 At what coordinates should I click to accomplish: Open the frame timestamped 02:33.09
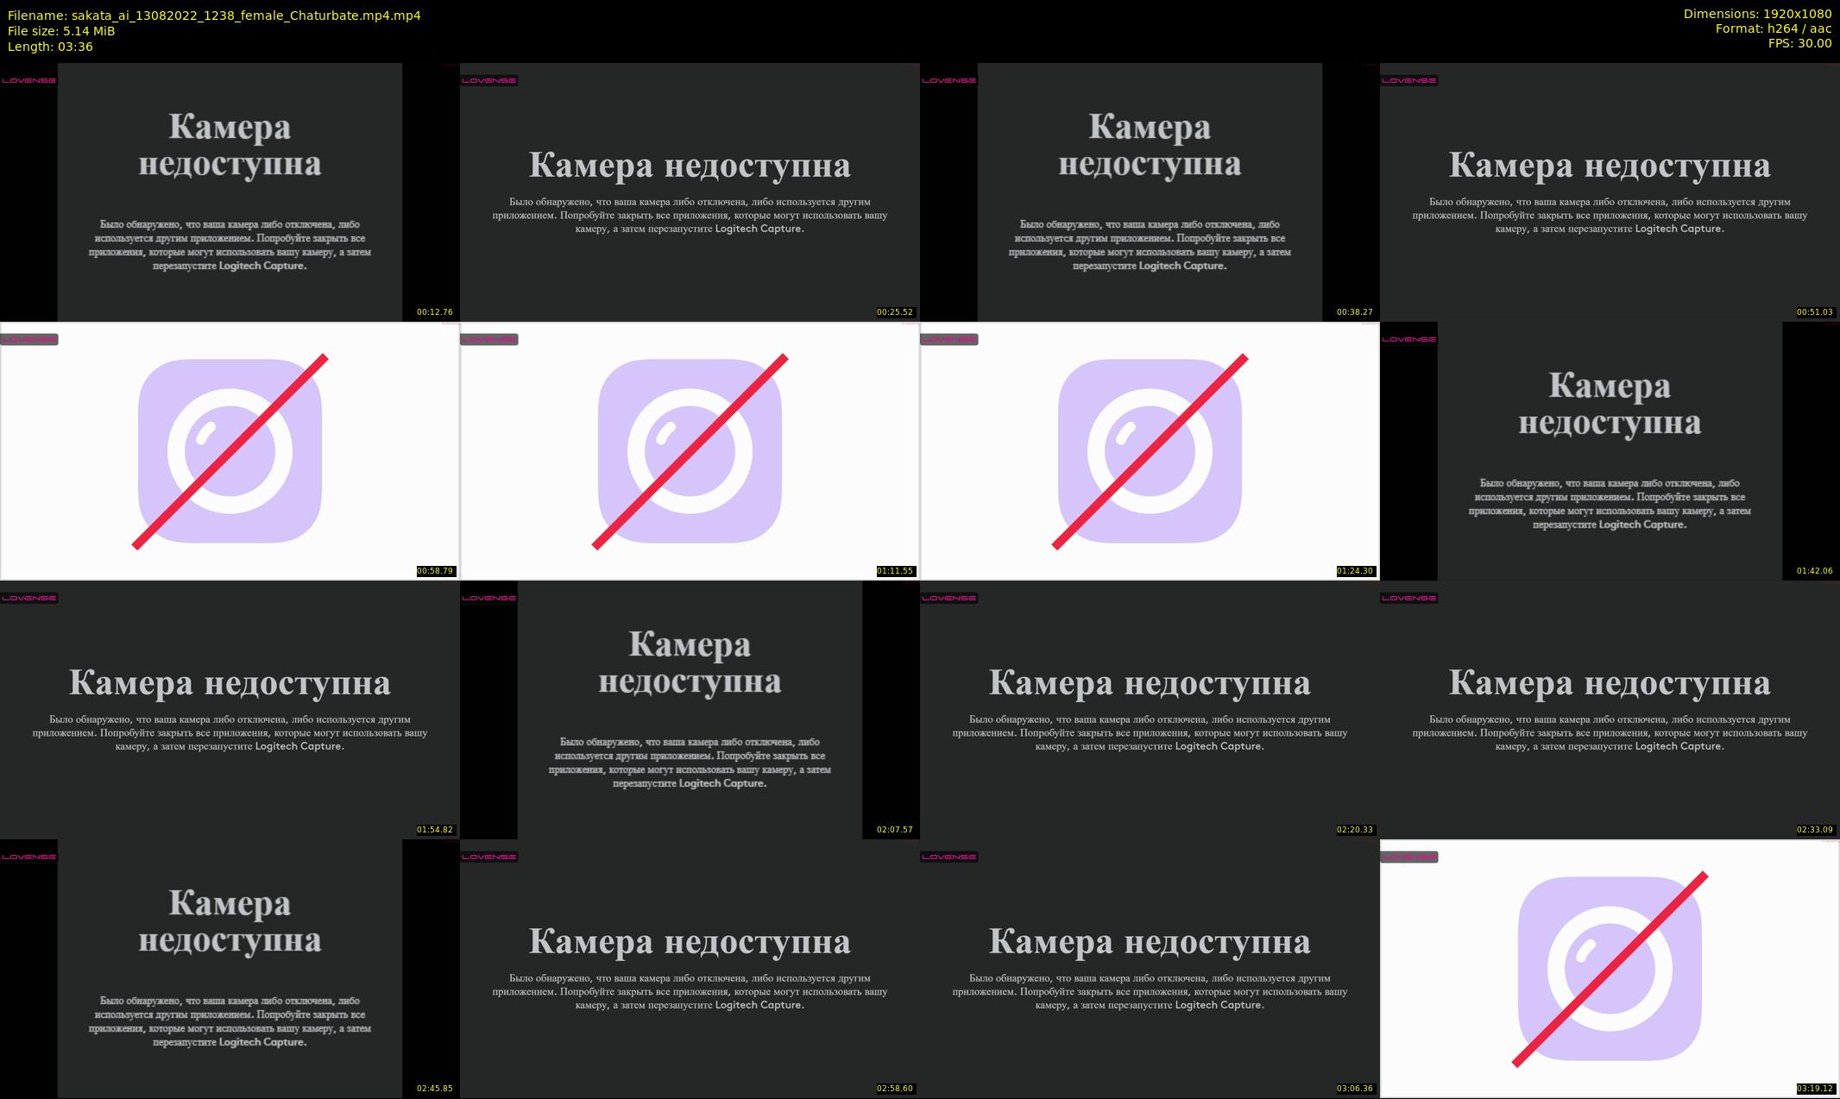tap(1610, 709)
